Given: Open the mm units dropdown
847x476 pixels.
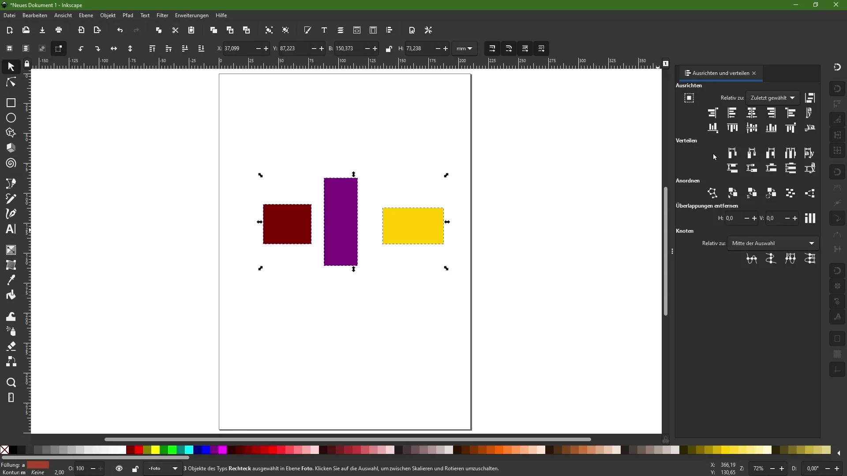Looking at the screenshot, I should click(x=465, y=48).
